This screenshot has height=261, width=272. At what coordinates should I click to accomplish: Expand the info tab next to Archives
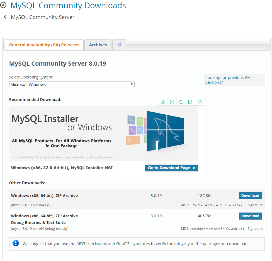[x=119, y=45]
